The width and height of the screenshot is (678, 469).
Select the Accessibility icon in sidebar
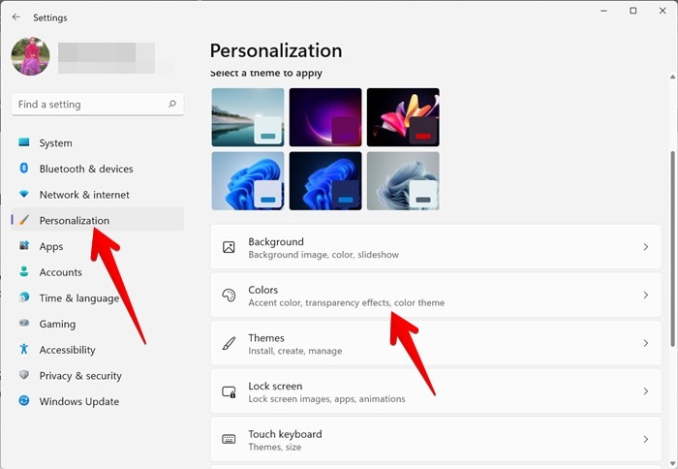pos(24,350)
